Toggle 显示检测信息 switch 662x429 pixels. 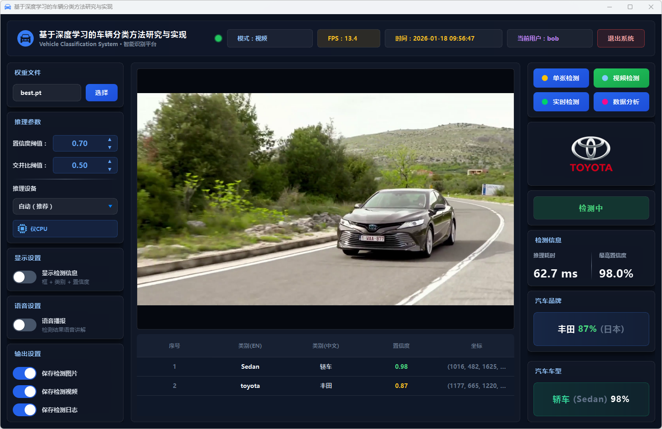point(25,277)
